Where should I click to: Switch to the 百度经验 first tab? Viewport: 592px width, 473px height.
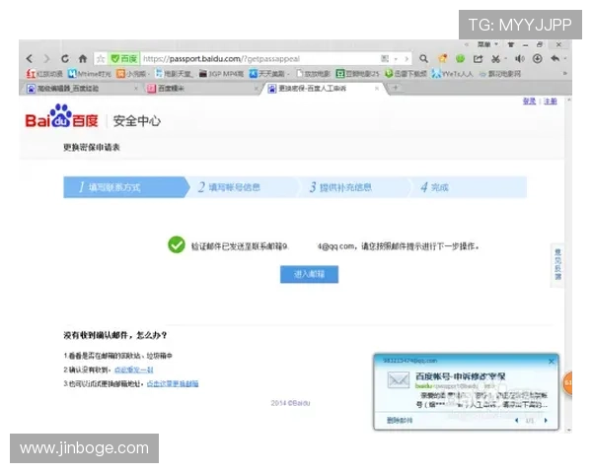pyautogui.click(x=79, y=89)
